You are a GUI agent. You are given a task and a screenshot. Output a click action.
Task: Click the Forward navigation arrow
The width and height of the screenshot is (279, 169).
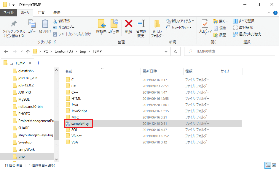tap(15, 51)
